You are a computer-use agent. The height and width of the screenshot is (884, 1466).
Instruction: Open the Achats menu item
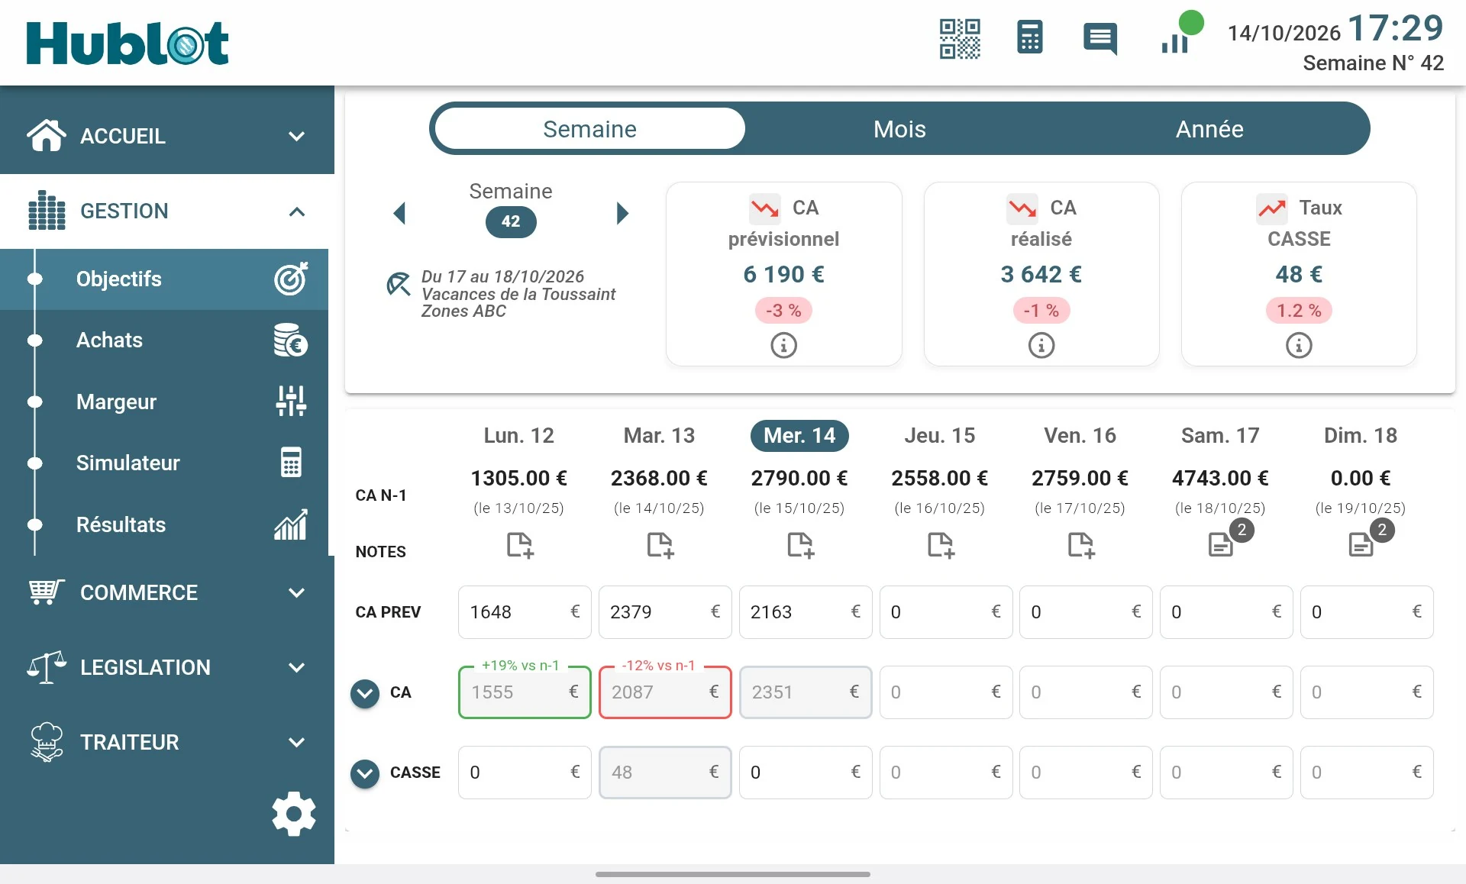point(164,340)
